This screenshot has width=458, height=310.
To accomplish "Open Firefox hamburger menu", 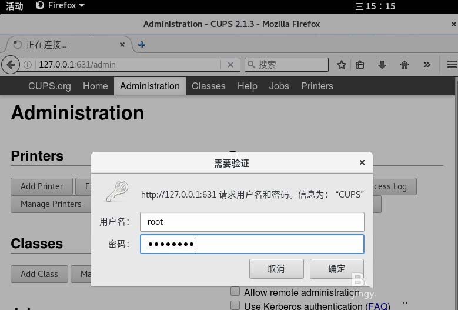I will point(452,65).
